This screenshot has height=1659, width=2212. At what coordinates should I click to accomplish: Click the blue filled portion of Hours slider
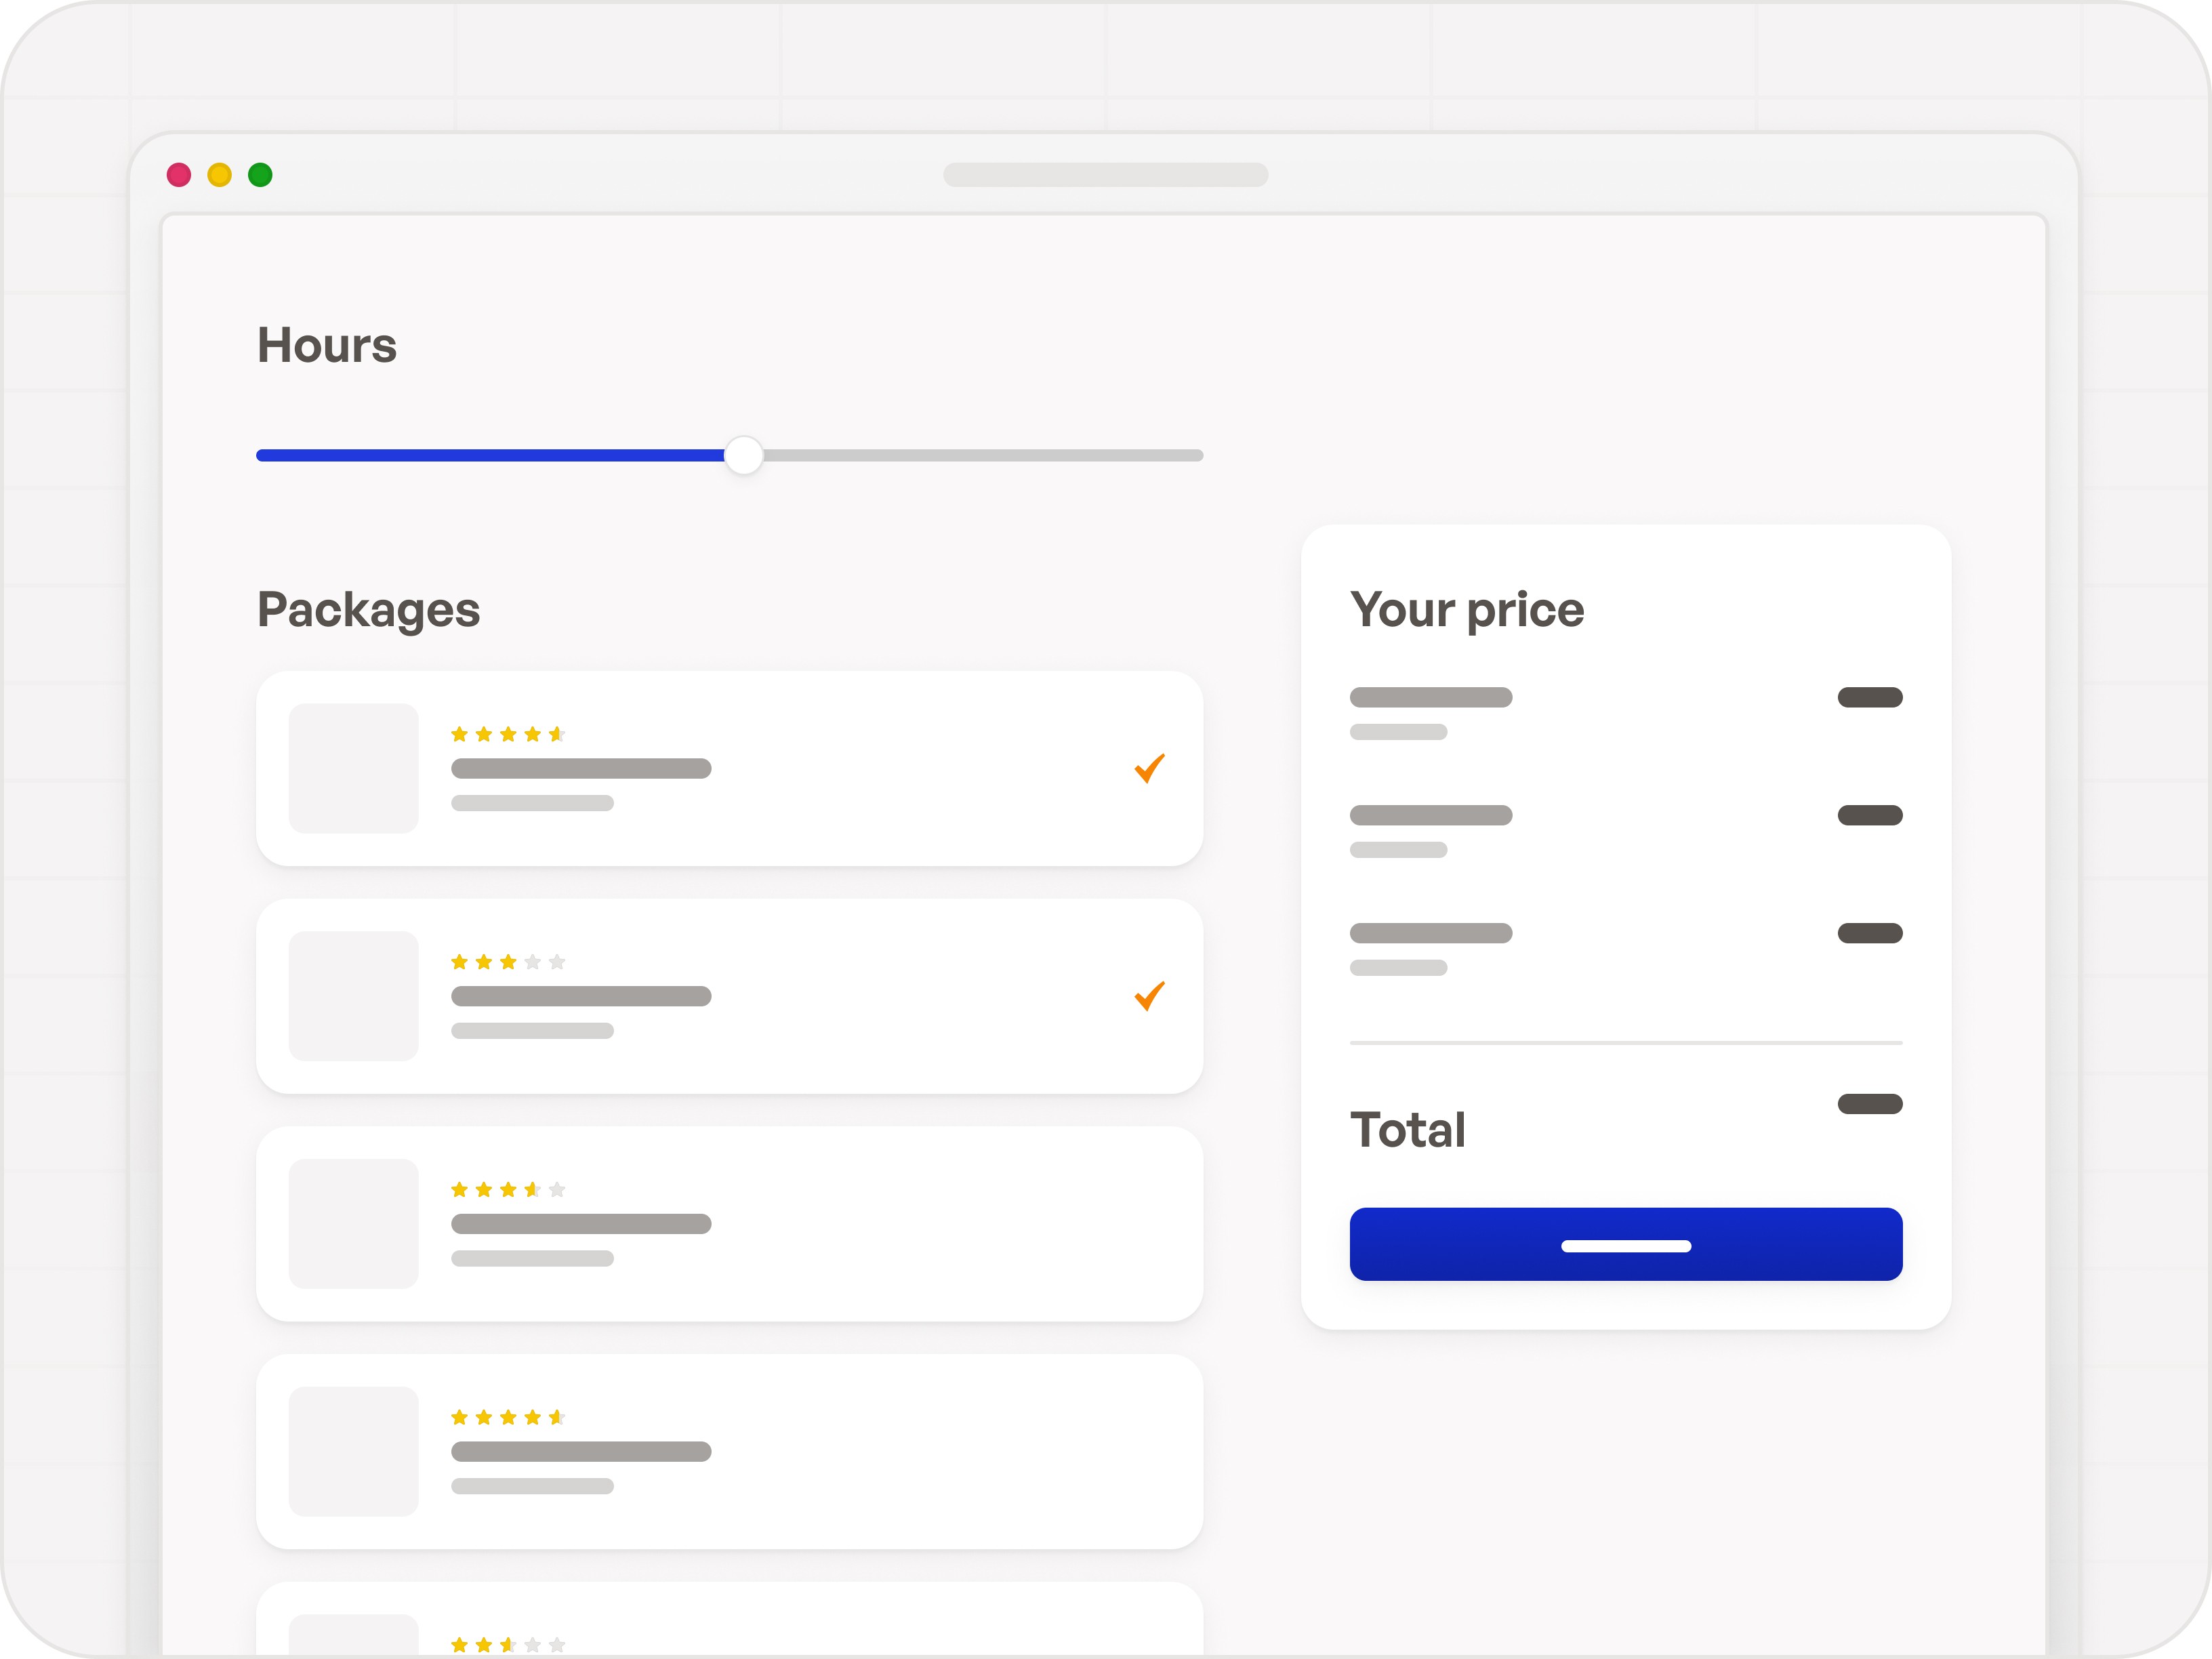click(490, 455)
